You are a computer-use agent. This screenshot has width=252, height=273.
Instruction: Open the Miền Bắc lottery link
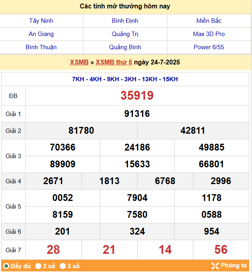click(x=209, y=21)
